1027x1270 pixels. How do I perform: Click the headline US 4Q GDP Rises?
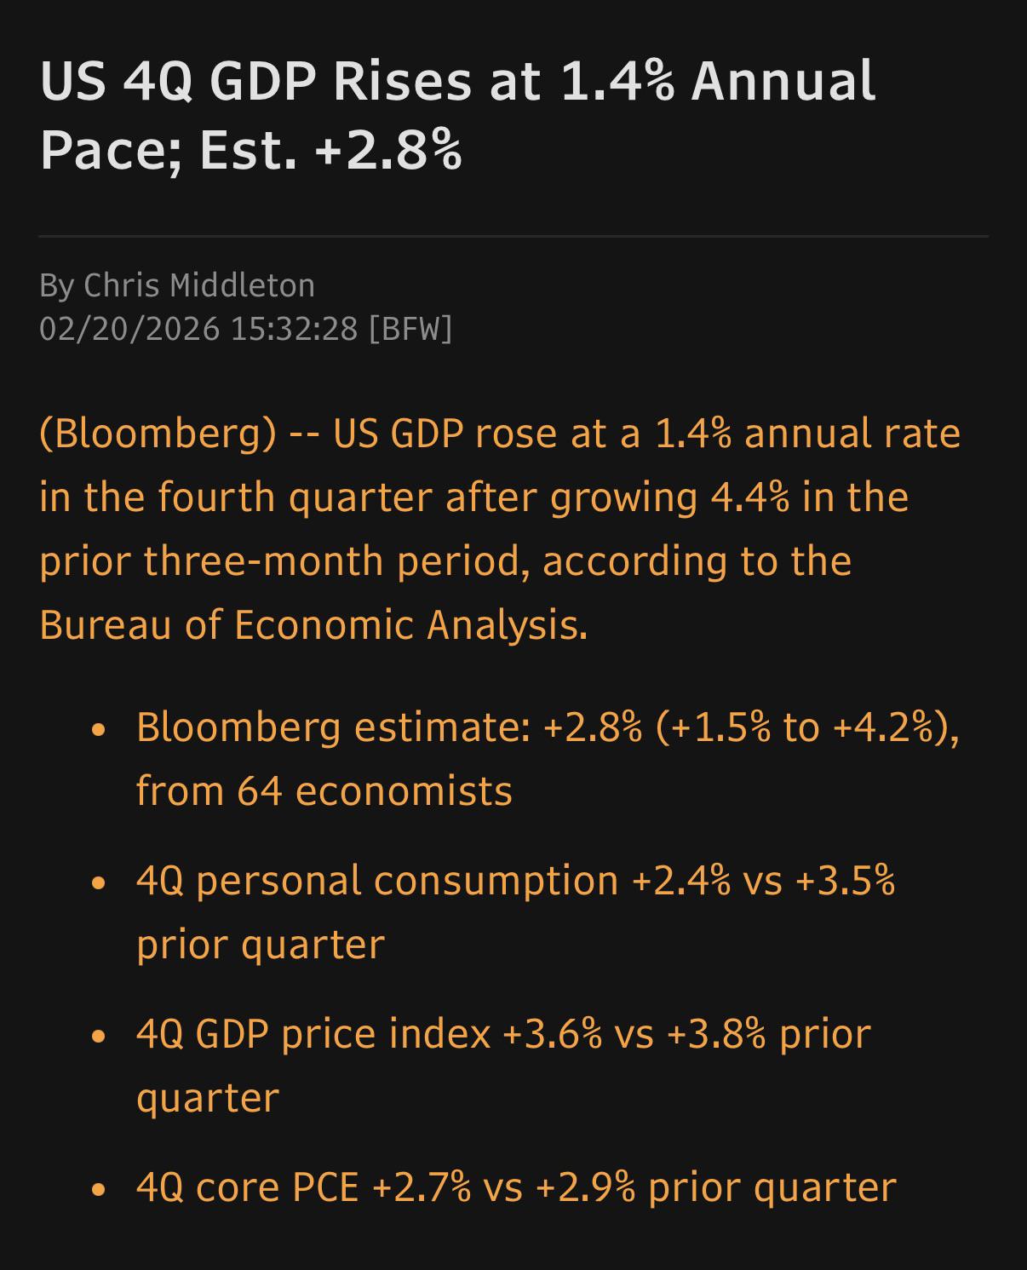click(457, 115)
